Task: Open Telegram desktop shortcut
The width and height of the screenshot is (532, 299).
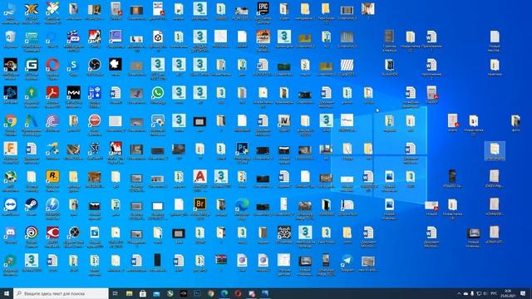Action: (347, 261)
